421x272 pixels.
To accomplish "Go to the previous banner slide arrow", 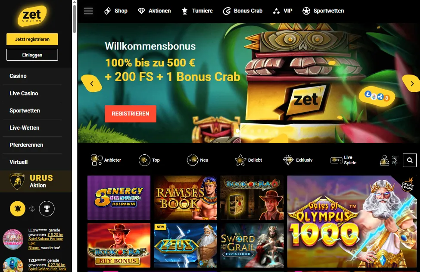I will pos(91,84).
